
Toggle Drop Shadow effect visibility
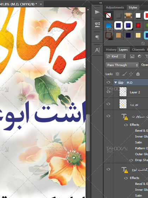click(x=131, y=160)
